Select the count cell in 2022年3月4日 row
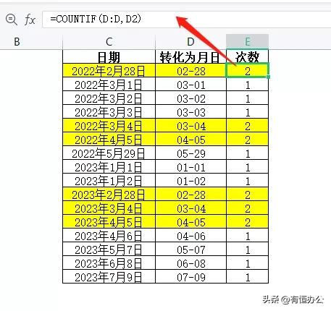Viewport: 331px width, 311px height. point(247,125)
